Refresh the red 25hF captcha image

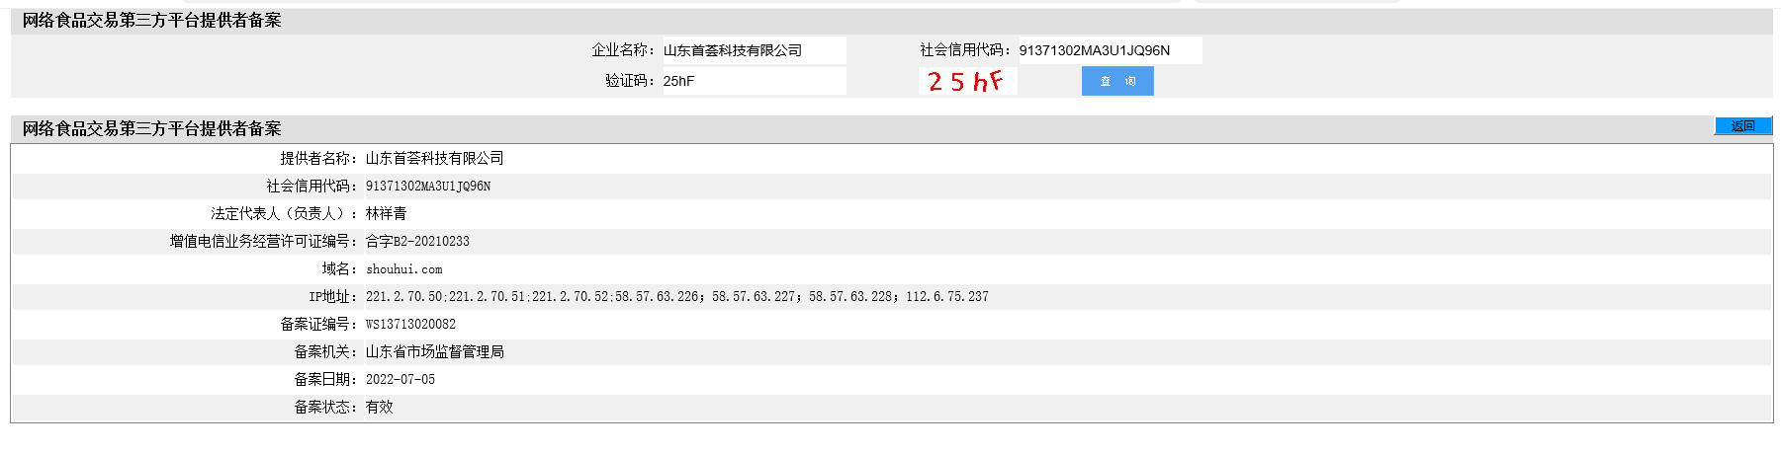[967, 81]
